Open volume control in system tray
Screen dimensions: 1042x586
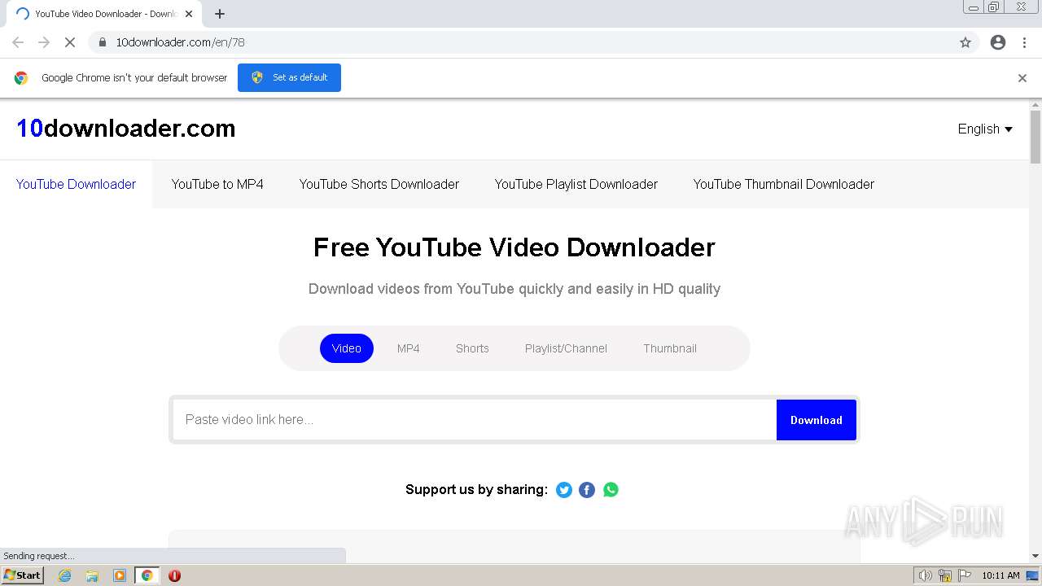926,575
